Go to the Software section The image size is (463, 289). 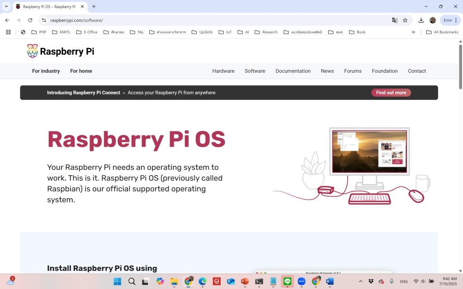click(x=255, y=71)
